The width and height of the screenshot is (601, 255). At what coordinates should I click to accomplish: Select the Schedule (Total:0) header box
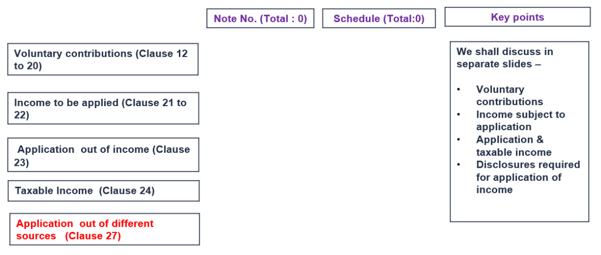pyautogui.click(x=379, y=19)
